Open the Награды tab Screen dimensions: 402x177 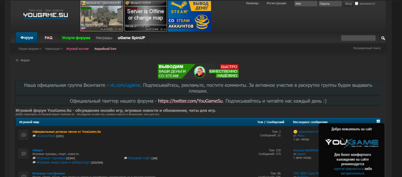pos(104,38)
